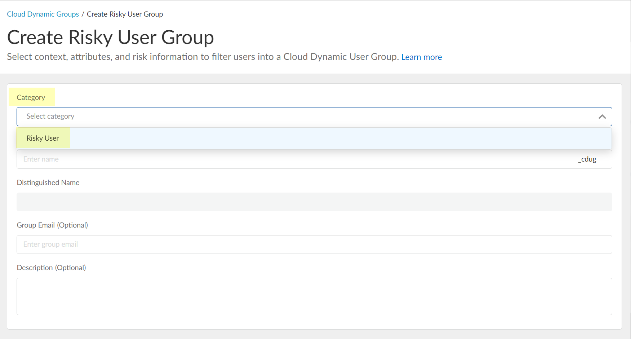Select the current Create Risky User Group breadcrumb
This screenshot has height=339, width=631.
(125, 14)
